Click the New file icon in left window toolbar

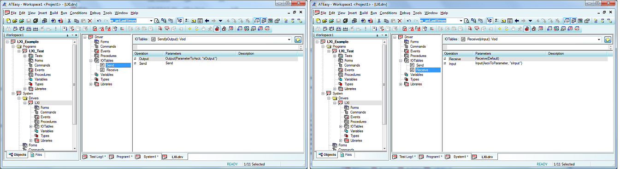point(8,21)
